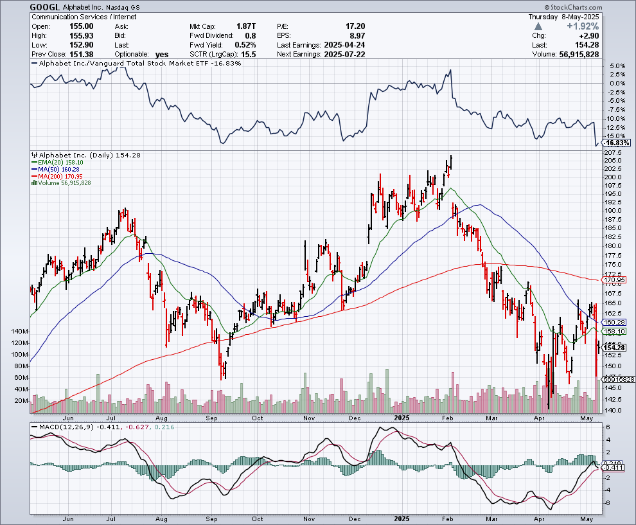
Task: Click the P/E value 17.20
Action: tap(355, 26)
